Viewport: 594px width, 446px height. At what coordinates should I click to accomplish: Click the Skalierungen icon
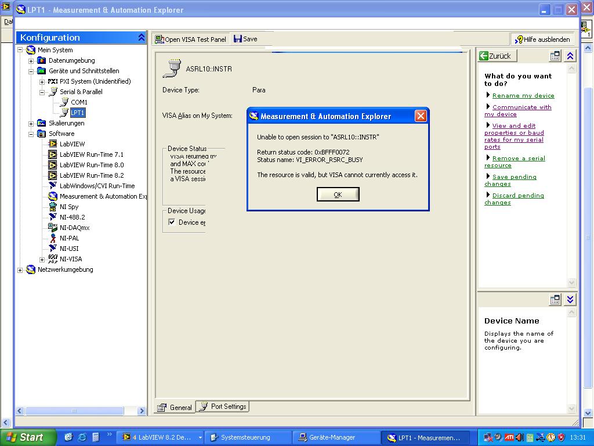[x=41, y=123]
